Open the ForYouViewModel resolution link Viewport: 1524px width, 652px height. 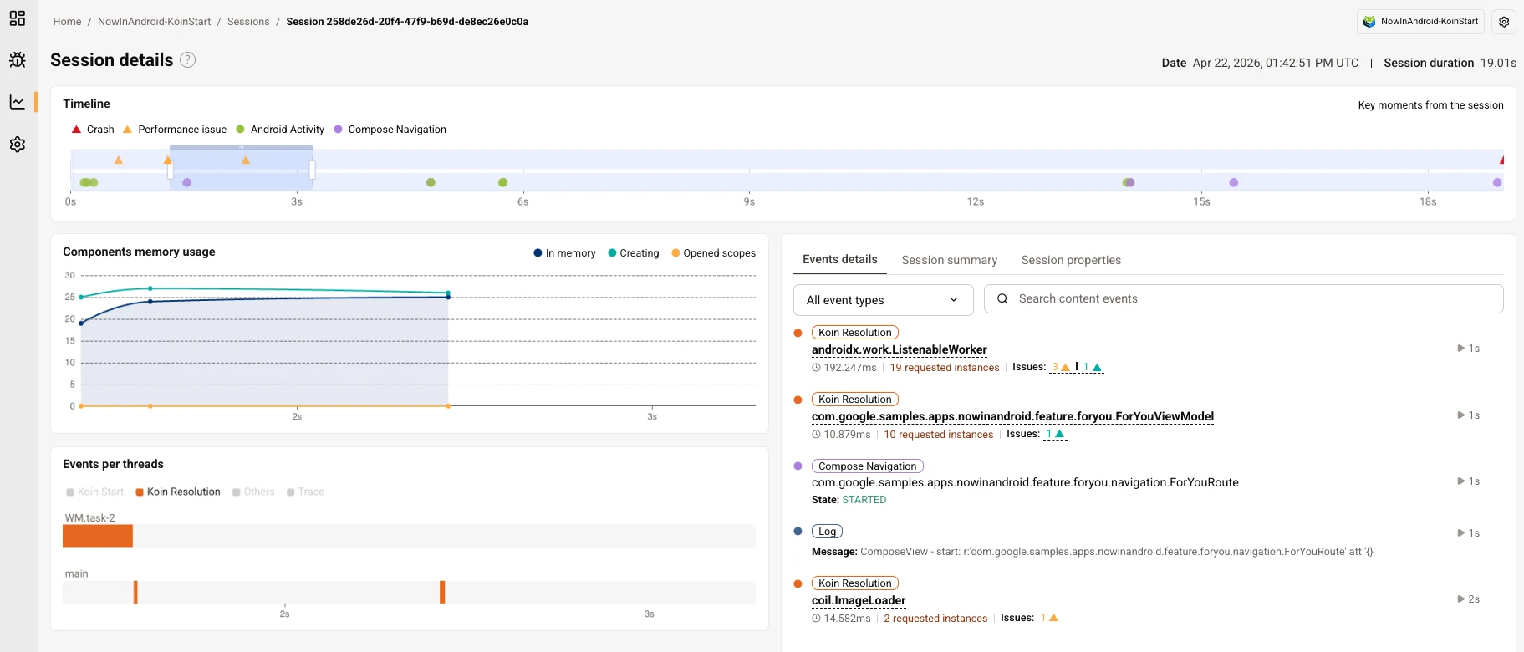click(1012, 416)
